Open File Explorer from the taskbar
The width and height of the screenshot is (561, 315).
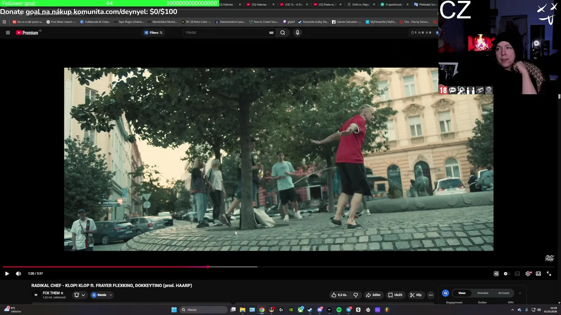[242, 310]
